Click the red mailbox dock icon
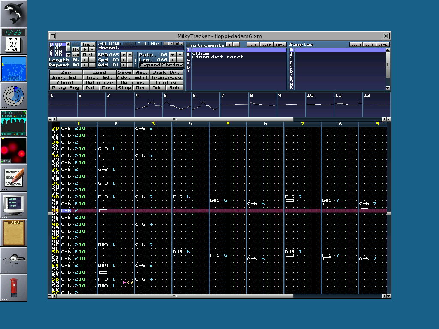 13,287
